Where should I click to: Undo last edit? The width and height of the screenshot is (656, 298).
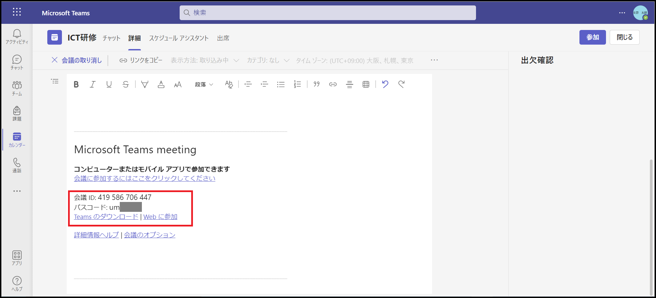click(385, 84)
